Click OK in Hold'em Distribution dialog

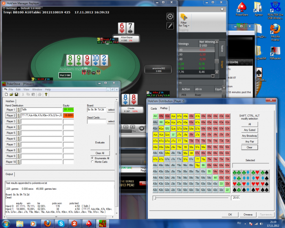pos(230,215)
